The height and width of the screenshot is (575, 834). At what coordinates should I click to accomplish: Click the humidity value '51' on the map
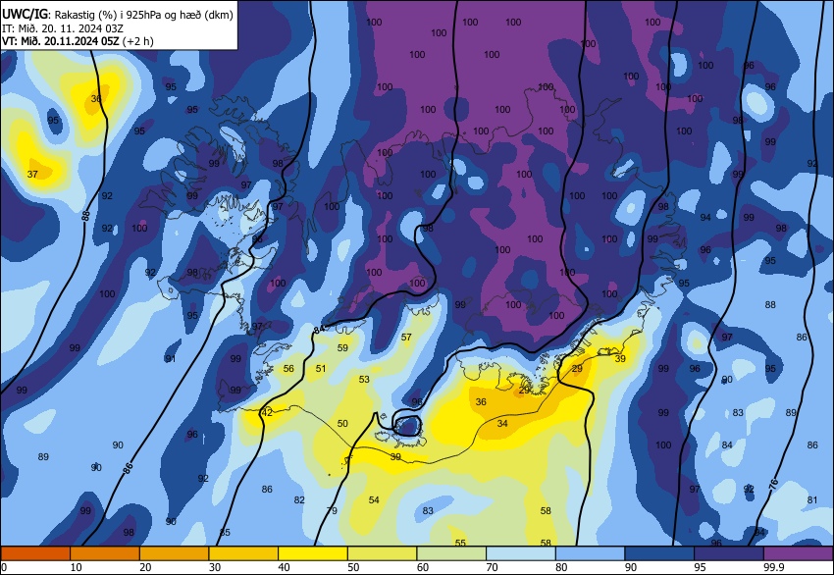coord(321,369)
